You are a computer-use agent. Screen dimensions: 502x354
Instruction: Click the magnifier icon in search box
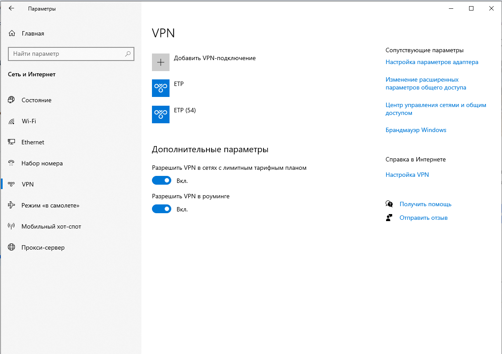point(128,54)
